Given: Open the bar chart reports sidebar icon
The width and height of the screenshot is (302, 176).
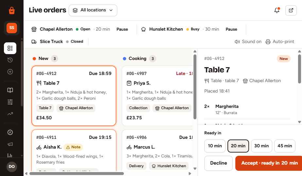Looking at the screenshot, I should 10,155.
